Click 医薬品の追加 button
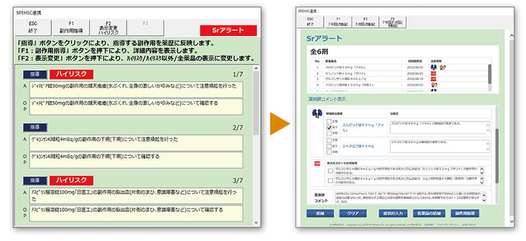Screen dimensions: 526x241 [x=429, y=214]
